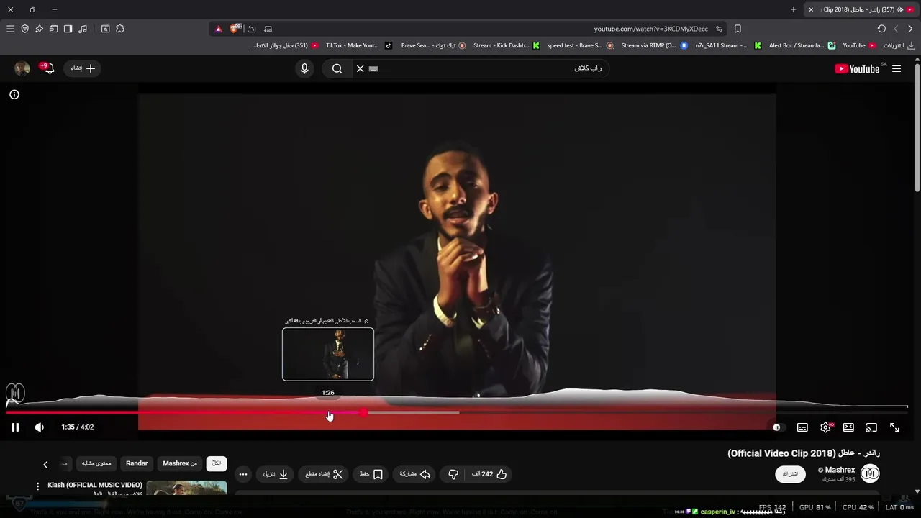Select the 'محتوى مشابه' filter chip
The width and height of the screenshot is (921, 518).
tap(96, 463)
